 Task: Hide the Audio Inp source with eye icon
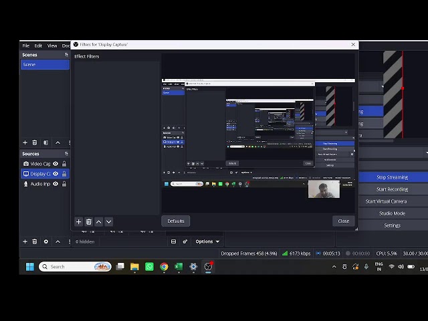(x=56, y=184)
